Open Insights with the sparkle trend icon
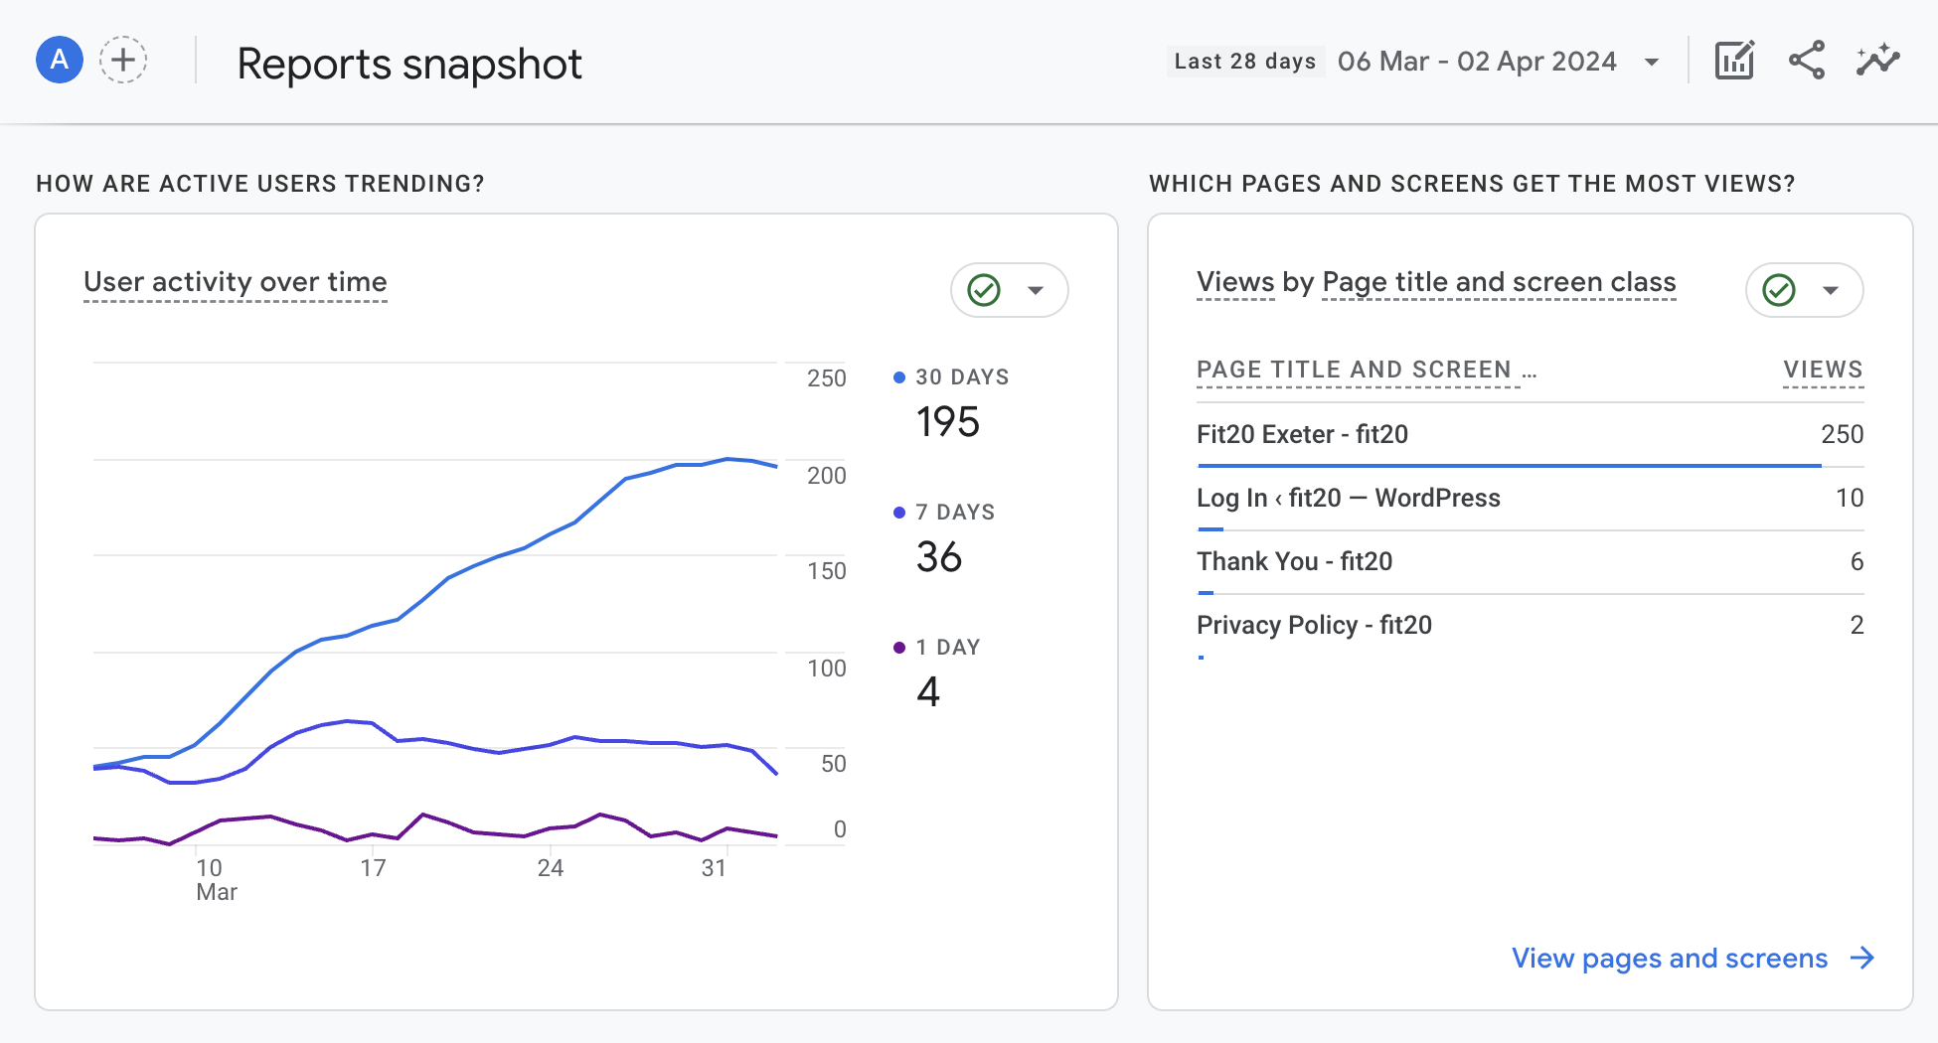The image size is (1938, 1043). (1878, 61)
